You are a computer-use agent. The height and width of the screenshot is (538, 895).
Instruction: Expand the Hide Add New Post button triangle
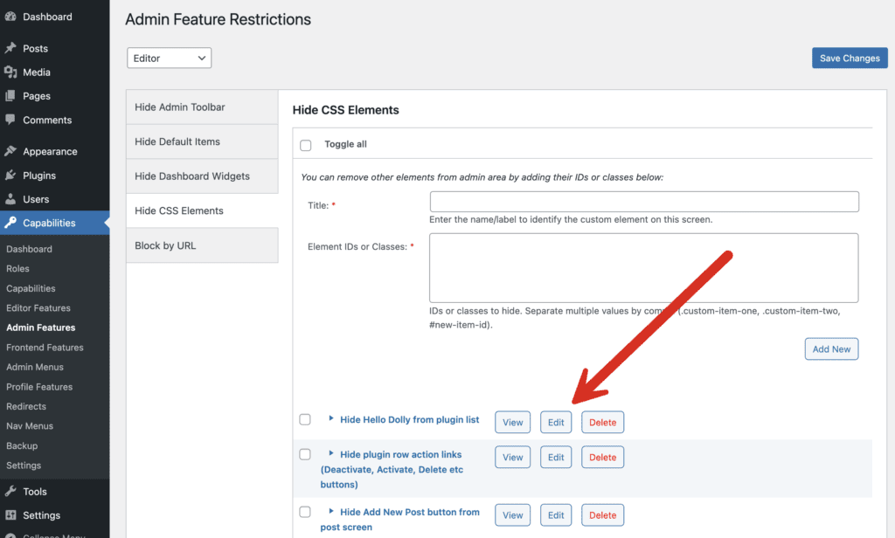coord(331,512)
